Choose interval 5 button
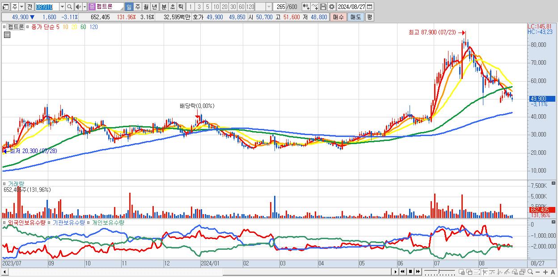This screenshot has height=277, width=558. 207,7
